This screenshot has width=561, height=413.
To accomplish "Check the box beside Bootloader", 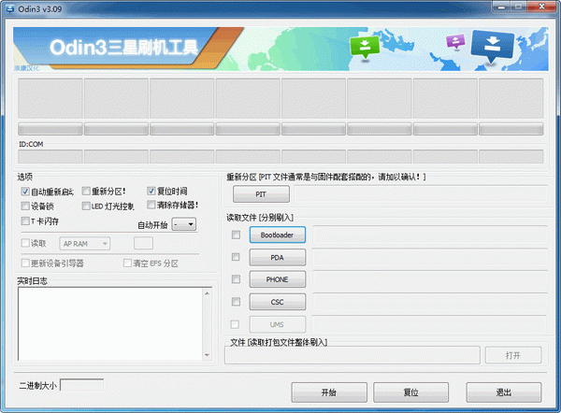I will coord(236,235).
